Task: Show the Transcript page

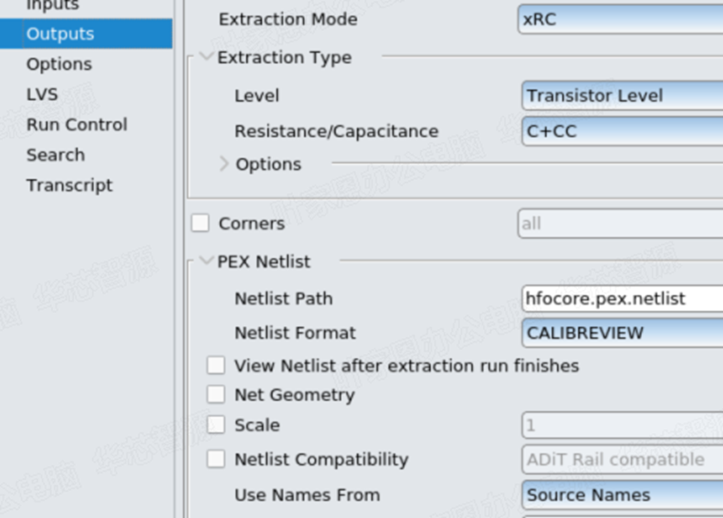Action: (x=69, y=185)
